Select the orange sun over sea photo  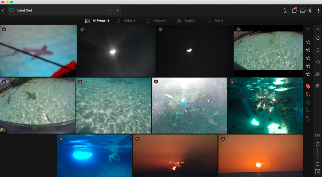coord(261,156)
